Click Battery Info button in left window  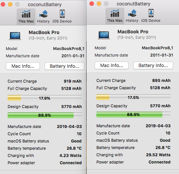64,66
